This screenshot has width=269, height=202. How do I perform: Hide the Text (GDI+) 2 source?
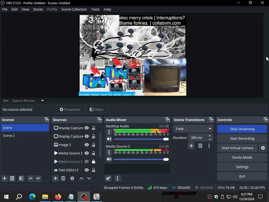87,170
